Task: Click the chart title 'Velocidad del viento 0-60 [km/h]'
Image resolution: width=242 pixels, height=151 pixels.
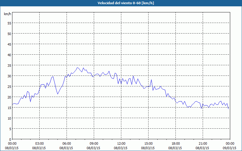Action: (x=126, y=3)
